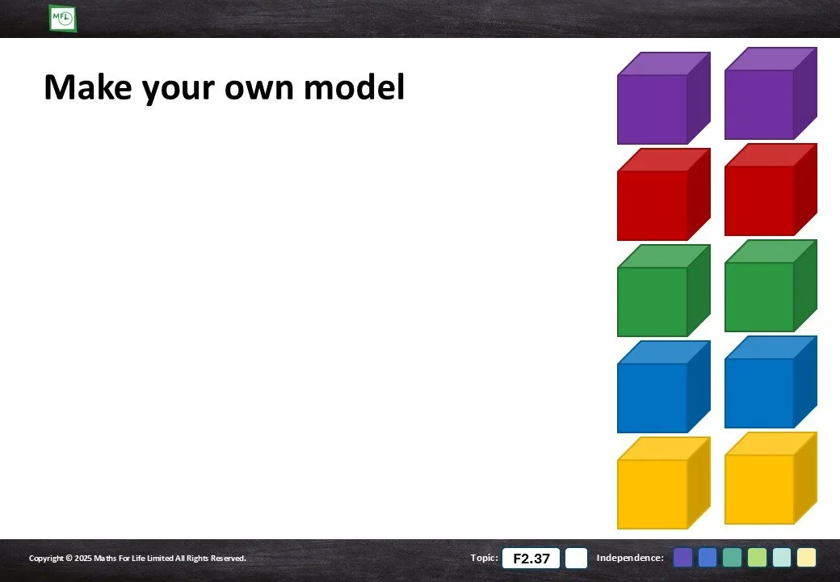Click the Topic: label

point(485,558)
